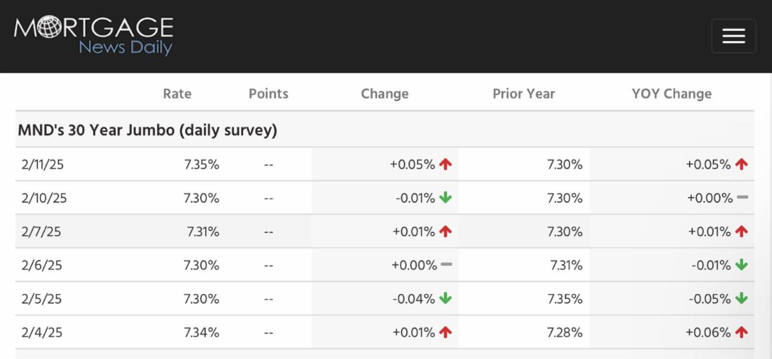Click green down arrow in 2/10/25 Change

coord(446,198)
